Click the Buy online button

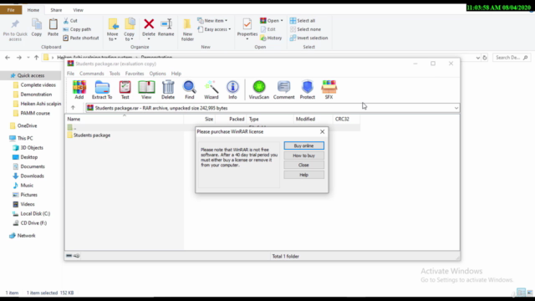pyautogui.click(x=303, y=145)
